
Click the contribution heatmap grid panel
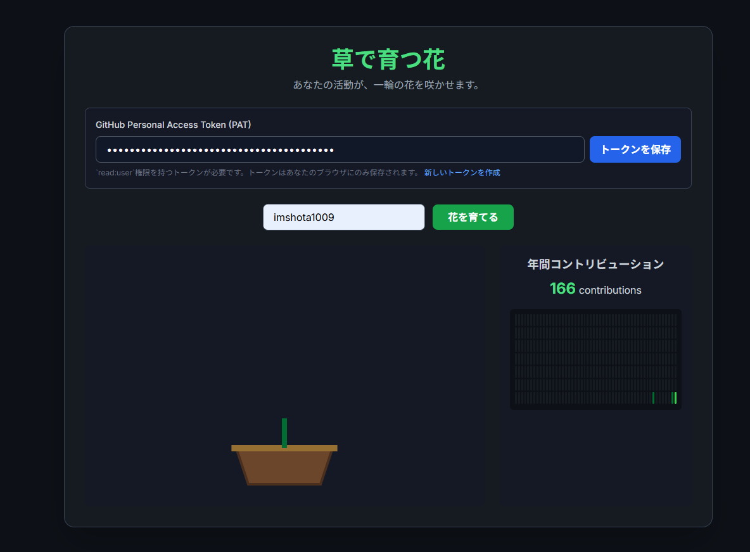pyautogui.click(x=595, y=360)
